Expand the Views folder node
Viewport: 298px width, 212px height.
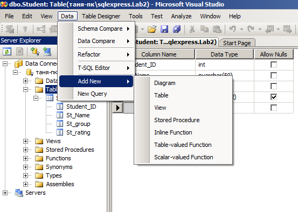pos(25,141)
